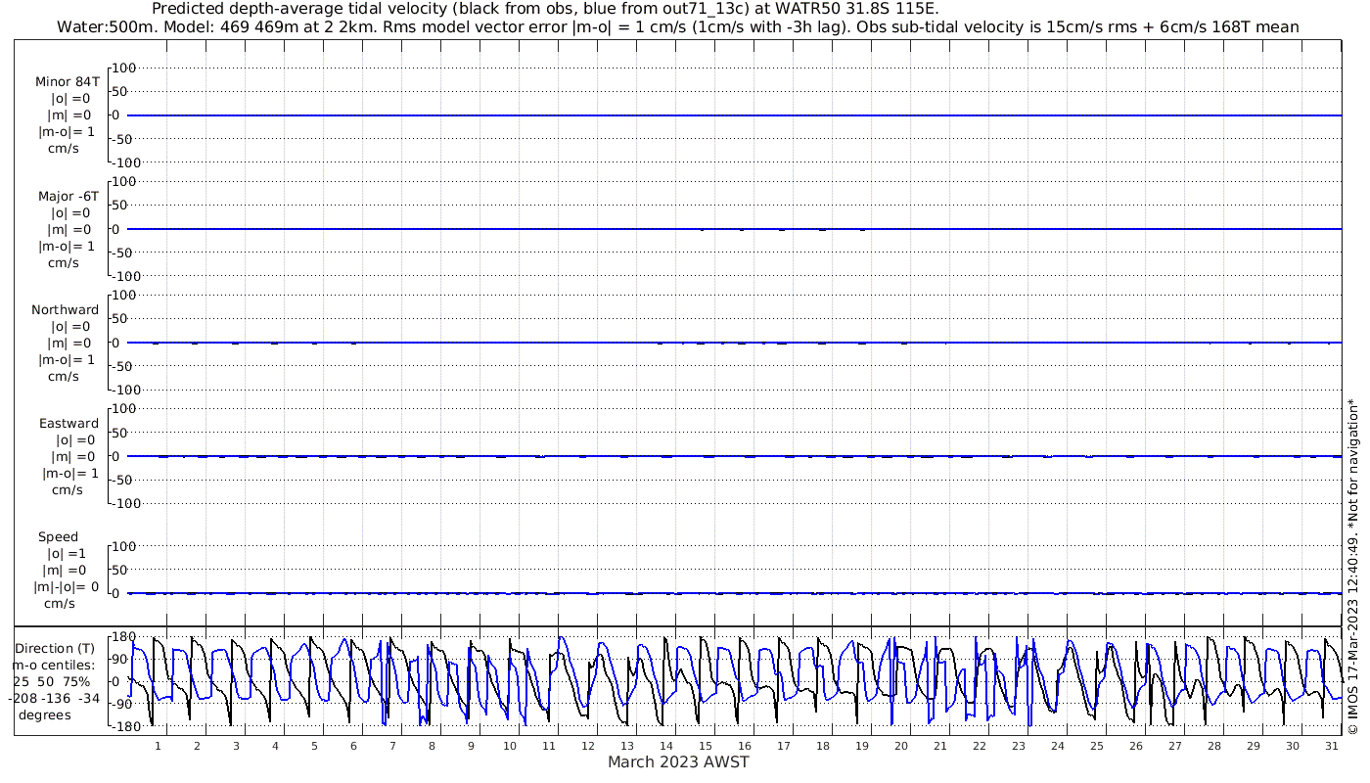Click date tick label 31 on the March axis
Image resolution: width=1370 pixels, height=783 pixels.
pos(1332,746)
